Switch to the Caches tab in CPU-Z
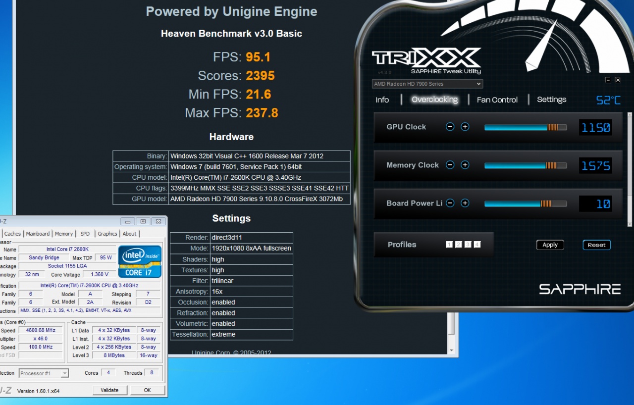This screenshot has height=405, width=634. (12, 234)
